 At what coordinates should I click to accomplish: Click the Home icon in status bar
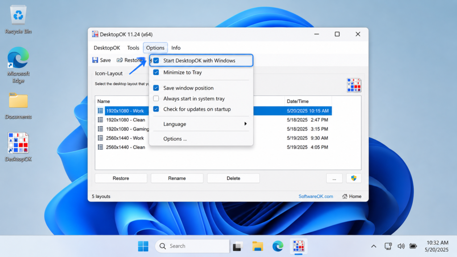[x=345, y=196]
